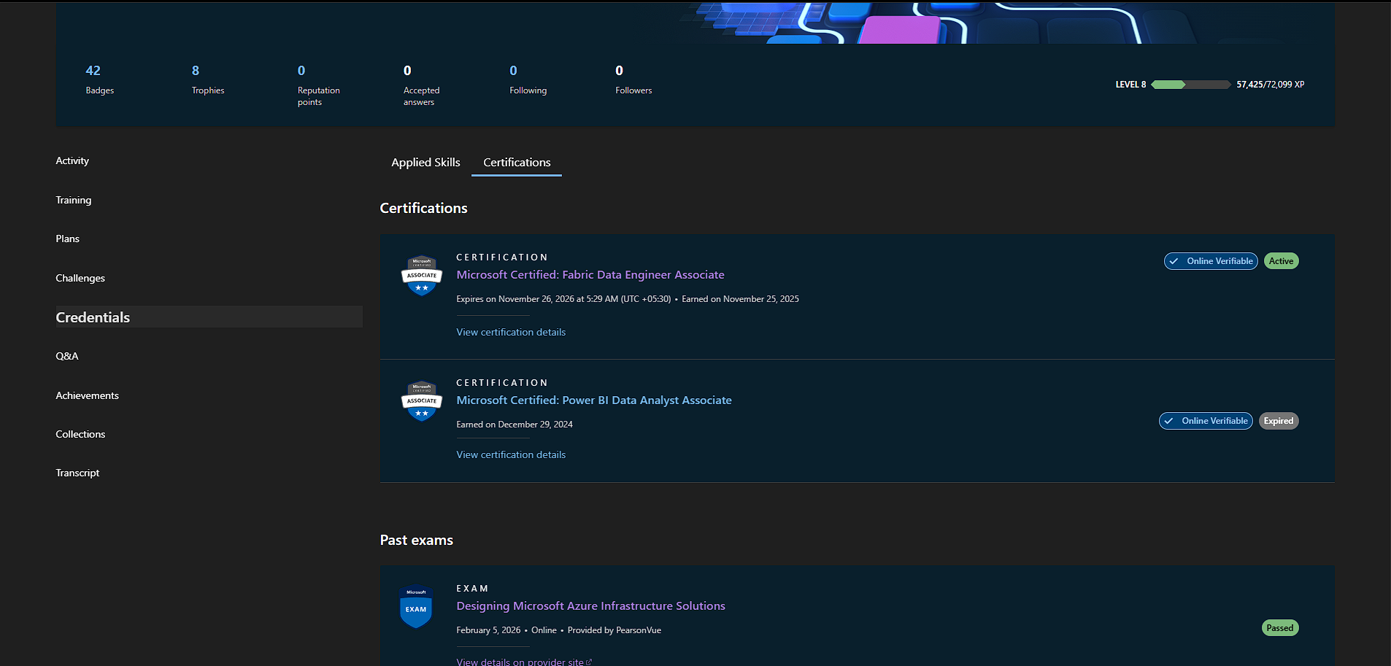This screenshot has height=666, width=1391.
Task: Switch to the Applied Skills tab
Action: pyautogui.click(x=425, y=162)
